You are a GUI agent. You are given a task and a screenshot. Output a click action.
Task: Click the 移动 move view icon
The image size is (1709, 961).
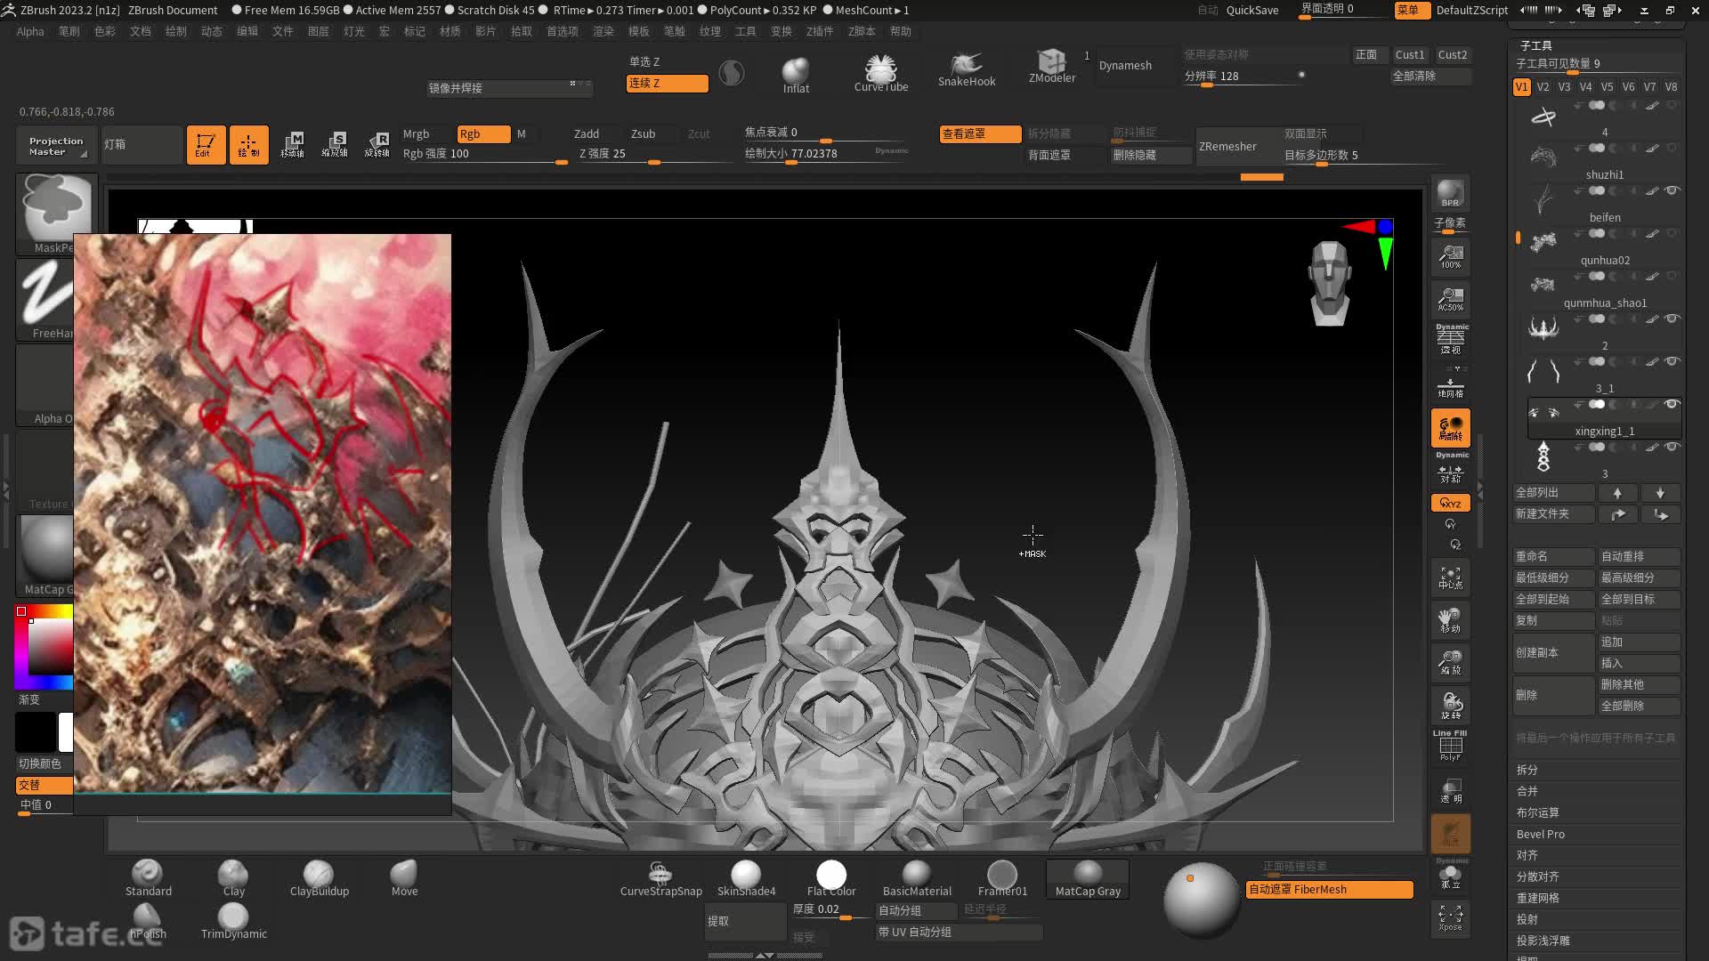[x=1451, y=620]
